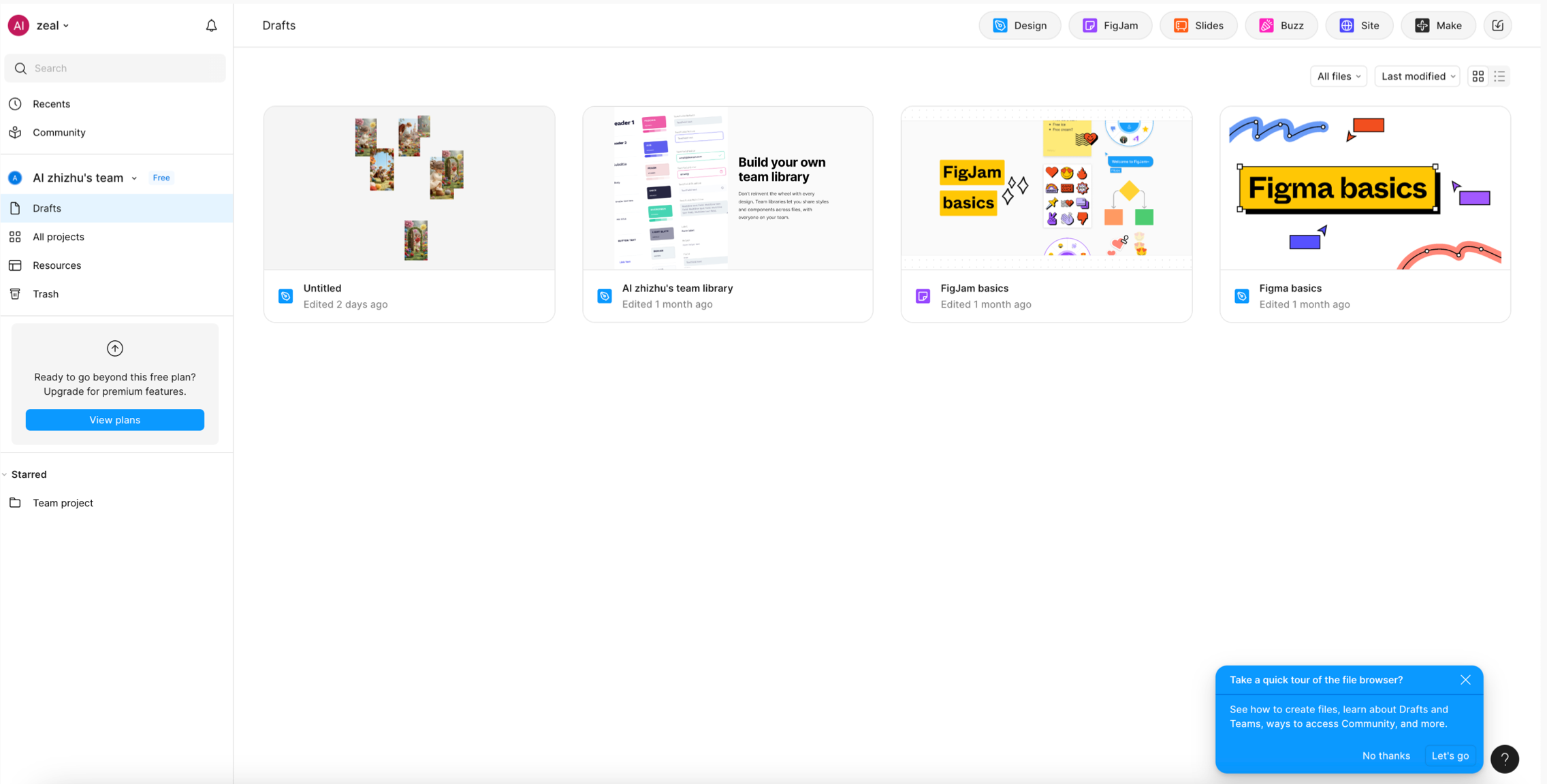1547x784 pixels.
Task: Open the Untitled file thumbnail
Action: (409, 189)
